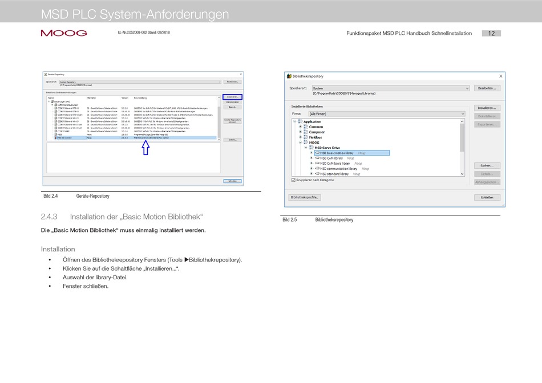Expand the MSD basicmotion library entry
Image resolution: width=542 pixels, height=383 pixels.
[x=312, y=153]
